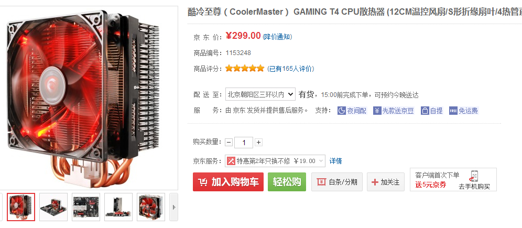Click the purchase quantity input field
Screen dimensions: 522x228
(244, 143)
